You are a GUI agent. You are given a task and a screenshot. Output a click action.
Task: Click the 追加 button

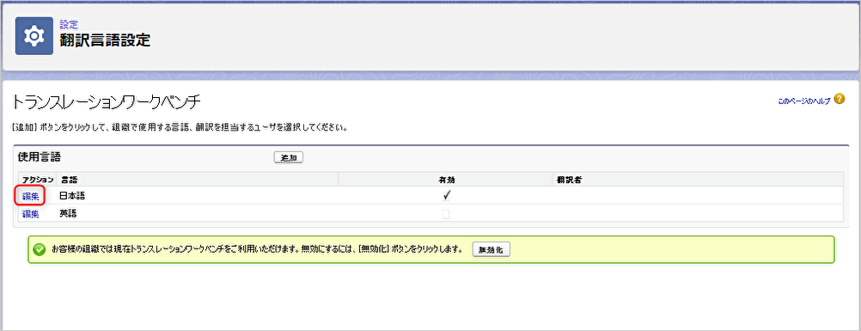pos(289,158)
